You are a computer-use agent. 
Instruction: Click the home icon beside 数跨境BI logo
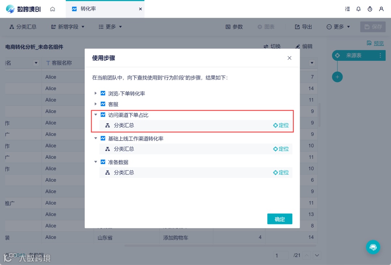pos(52,9)
